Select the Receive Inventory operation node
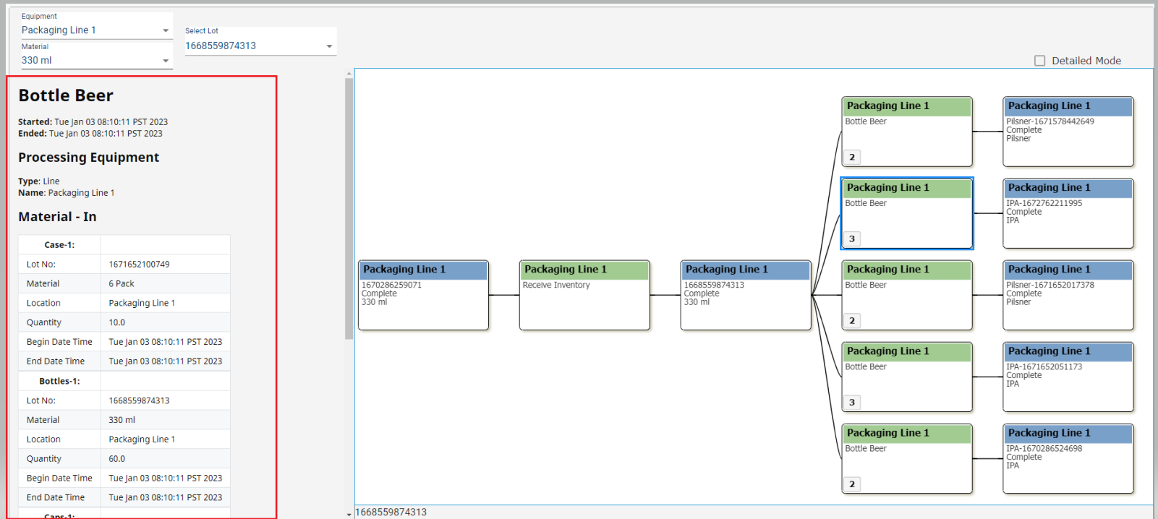 coord(584,295)
